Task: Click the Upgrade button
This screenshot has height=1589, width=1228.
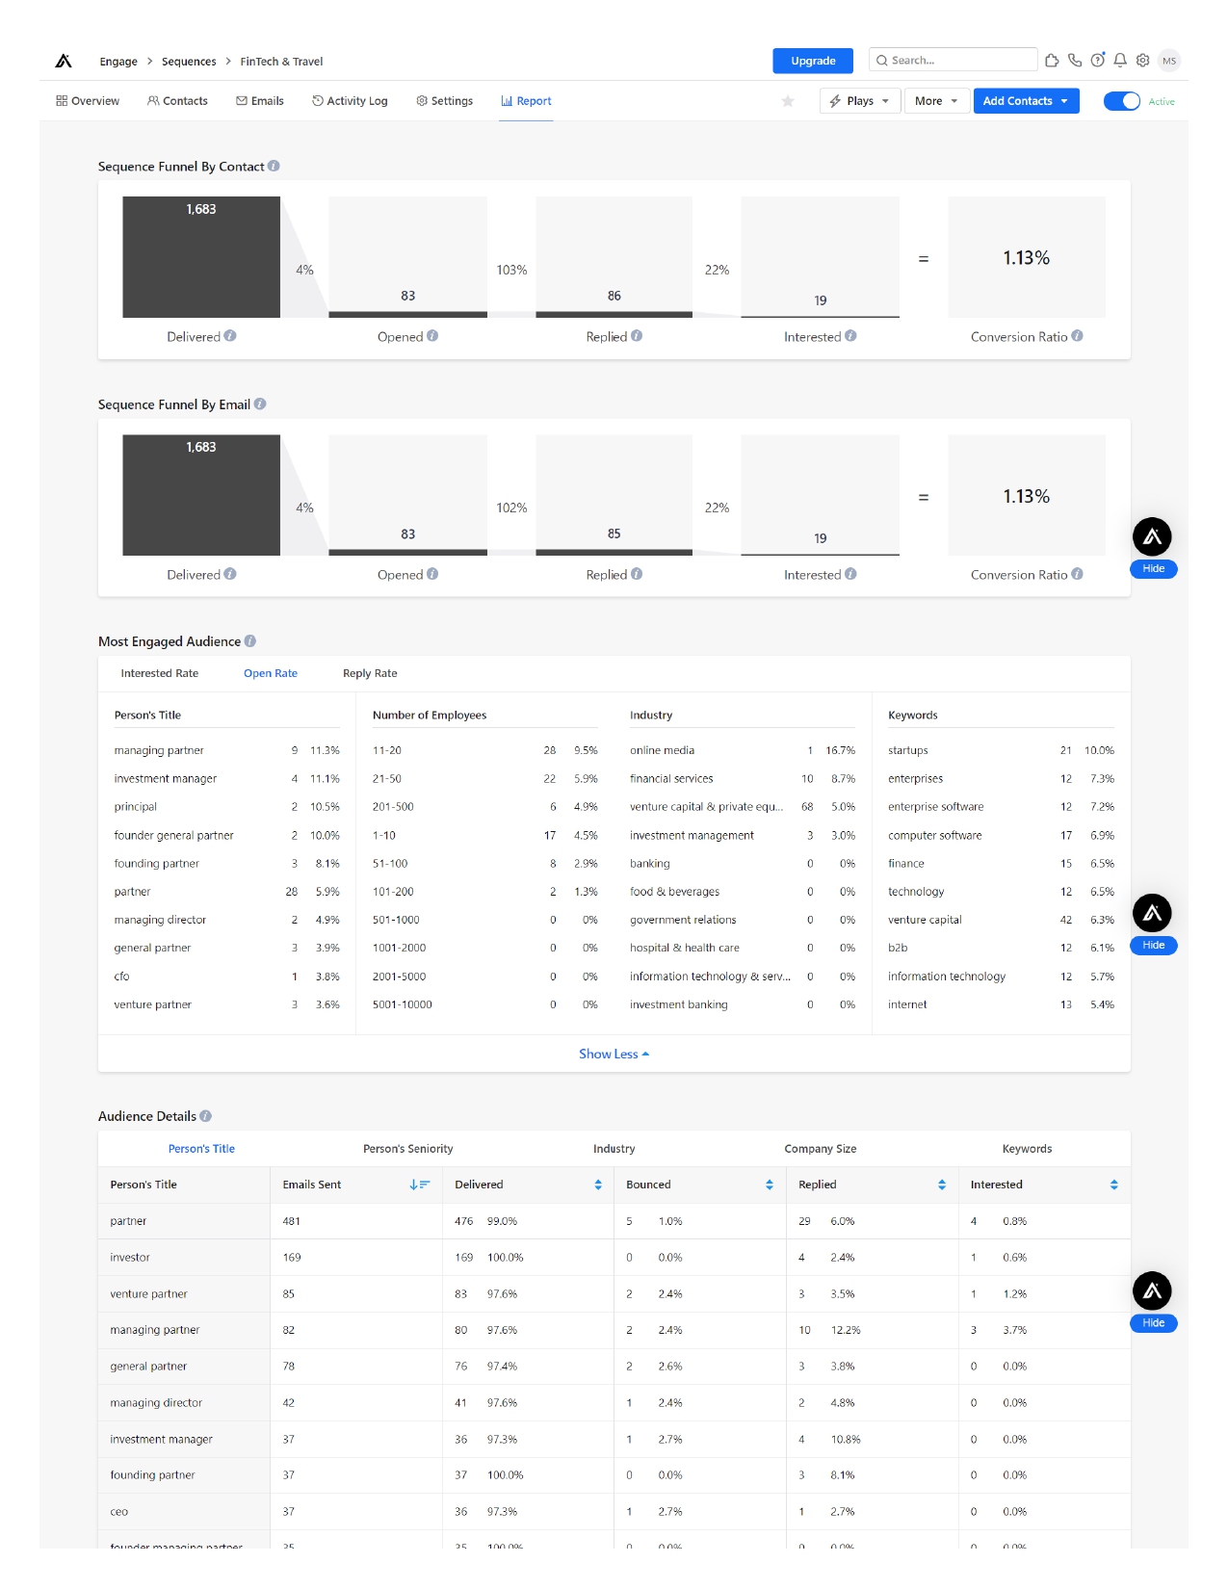Action: point(813,61)
